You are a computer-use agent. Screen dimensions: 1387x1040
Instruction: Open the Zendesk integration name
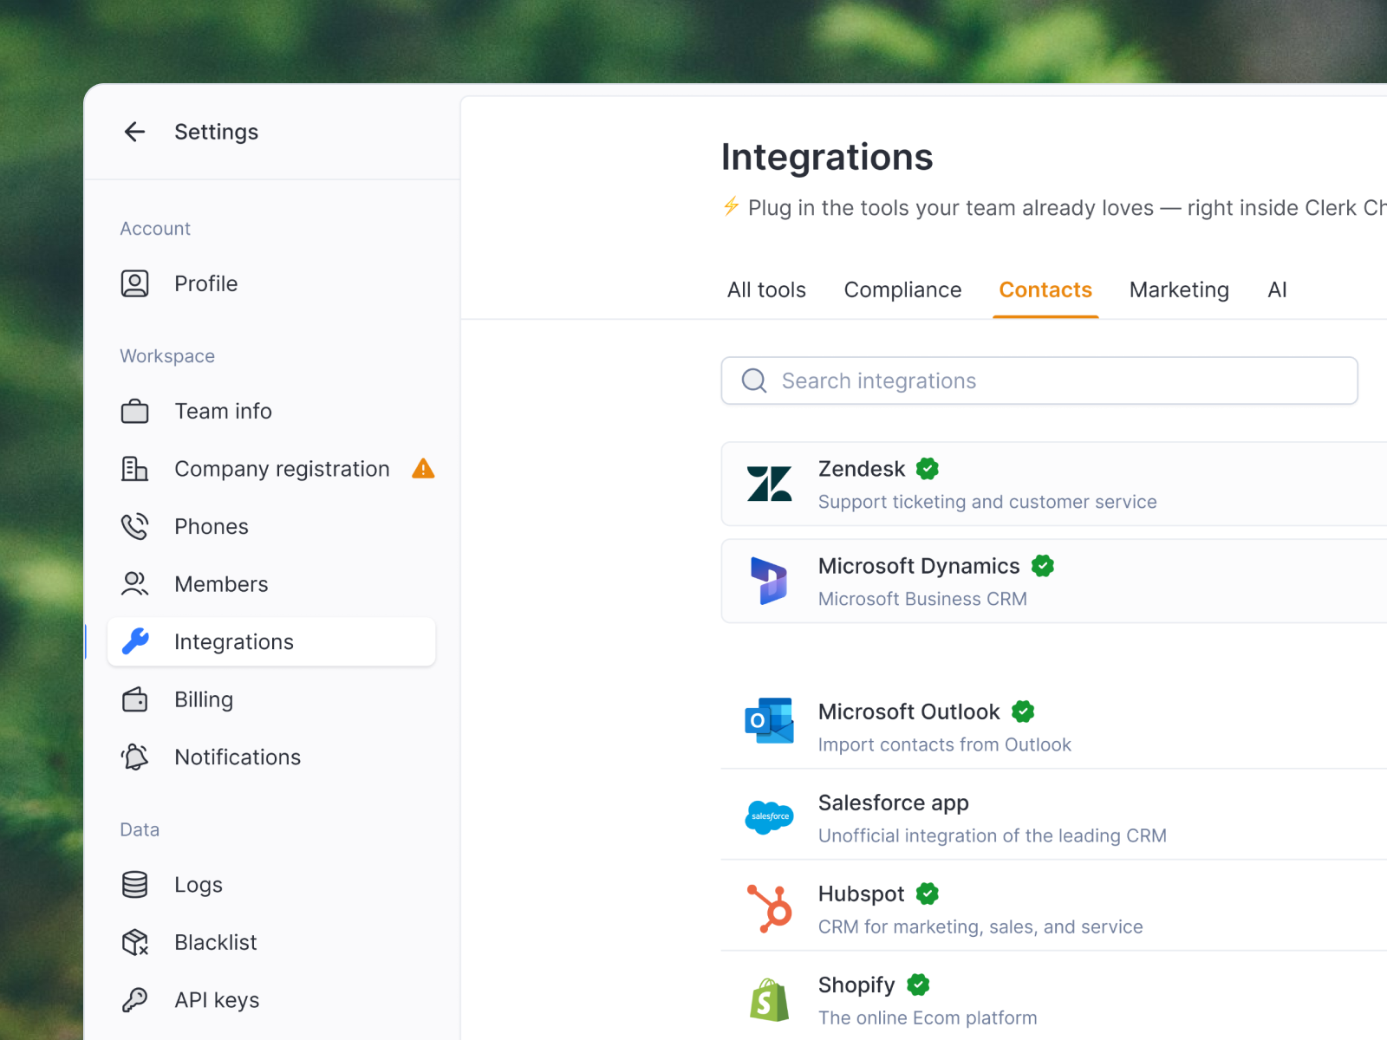862,469
